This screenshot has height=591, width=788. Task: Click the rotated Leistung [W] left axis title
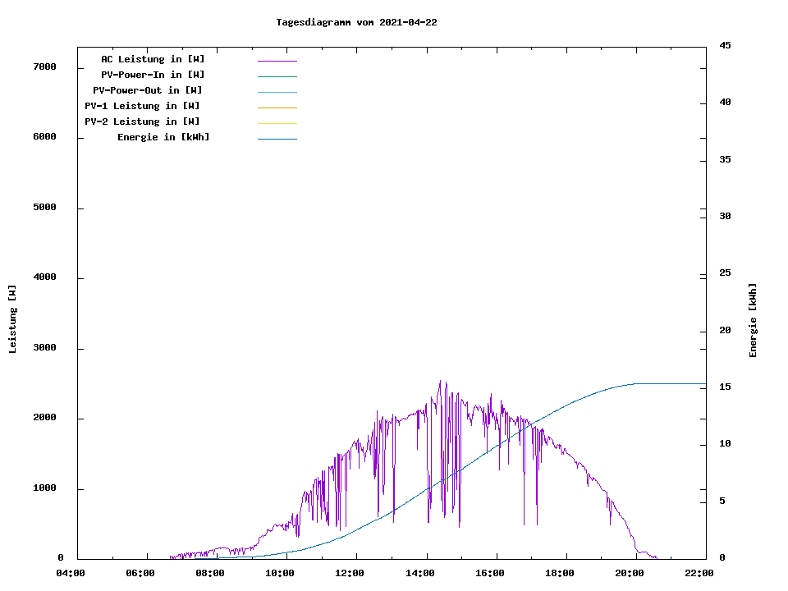[12, 318]
